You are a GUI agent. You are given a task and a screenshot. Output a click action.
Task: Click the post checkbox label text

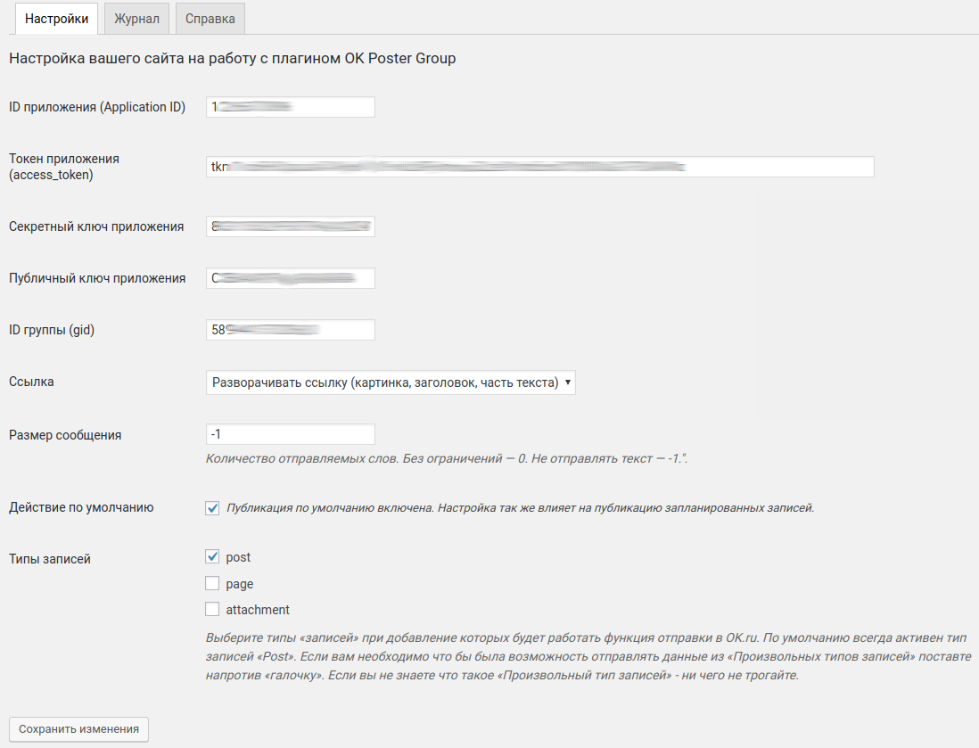click(x=238, y=557)
